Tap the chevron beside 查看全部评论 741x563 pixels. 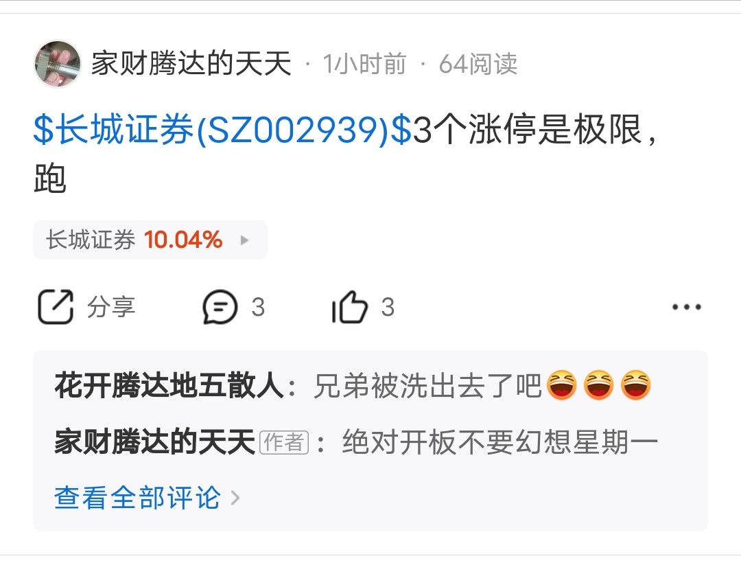pos(235,498)
